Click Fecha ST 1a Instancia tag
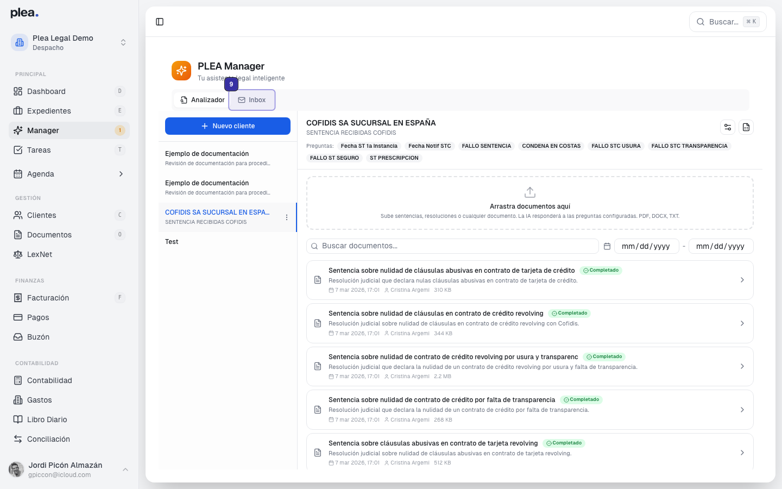This screenshot has height=489, width=782. [369, 146]
